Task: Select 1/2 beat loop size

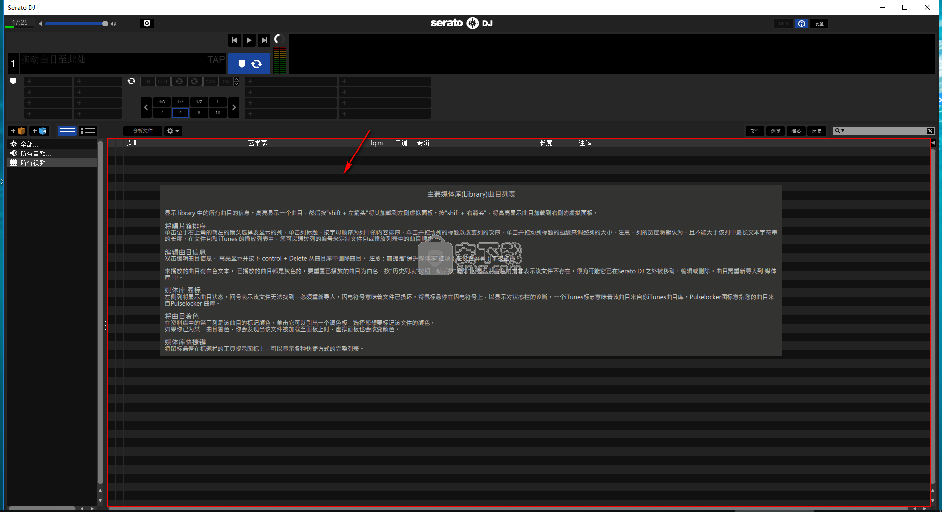Action: pyautogui.click(x=199, y=102)
